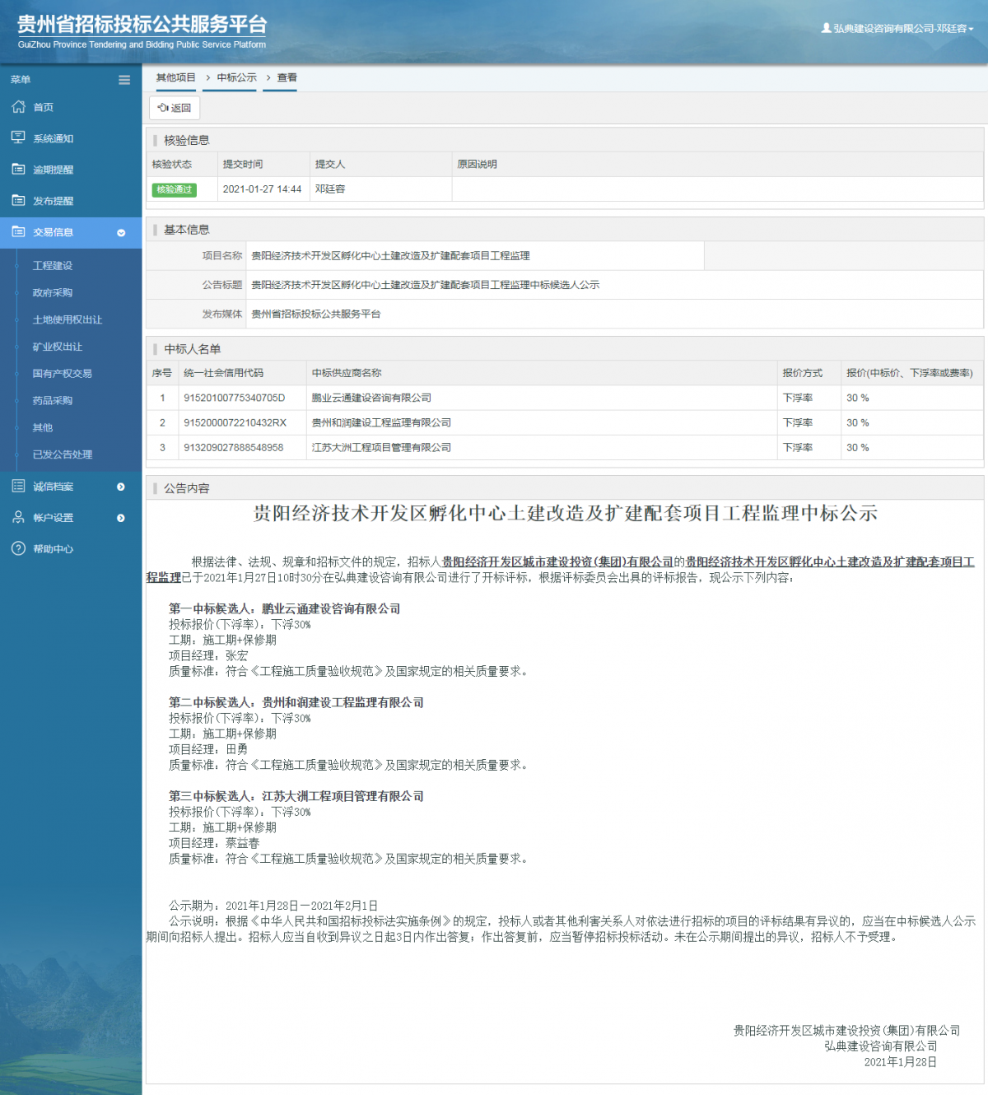
Task: Click 报价方式 column header
Action: tap(803, 374)
